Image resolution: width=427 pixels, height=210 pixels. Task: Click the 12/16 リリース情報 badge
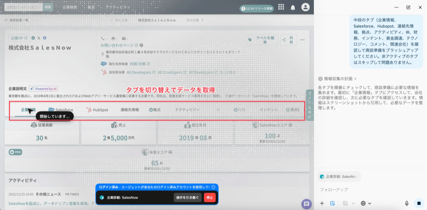point(257,9)
